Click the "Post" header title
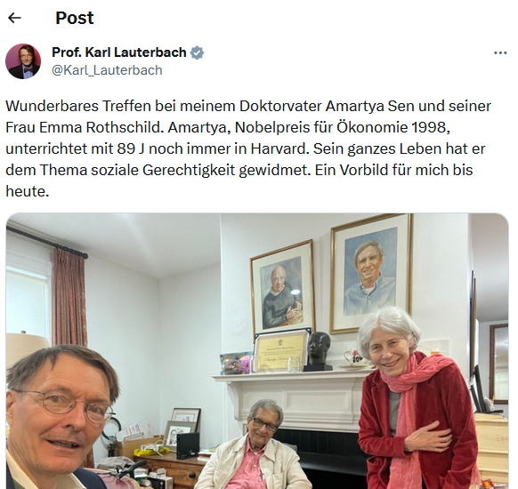 click(75, 18)
